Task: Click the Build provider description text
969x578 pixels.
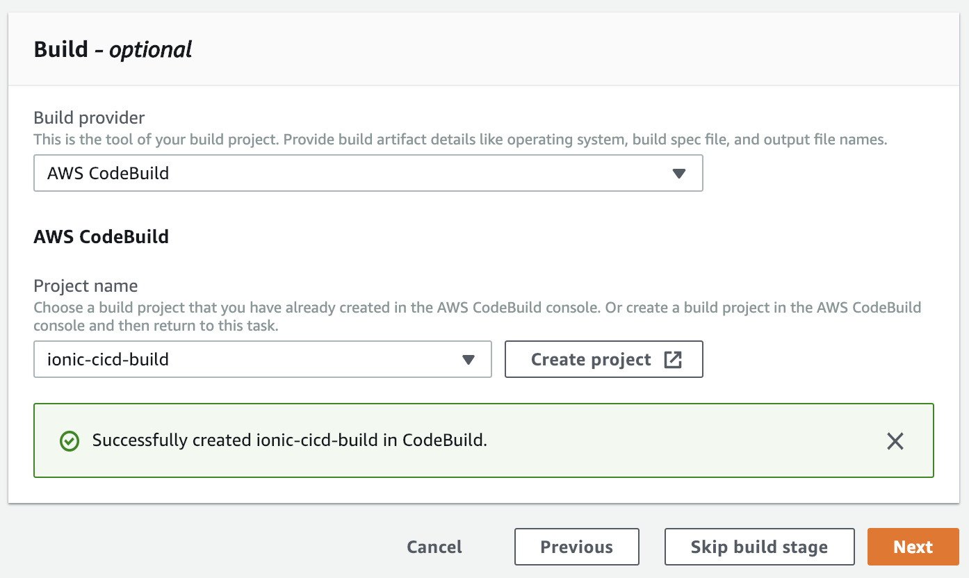Action: [x=460, y=140]
